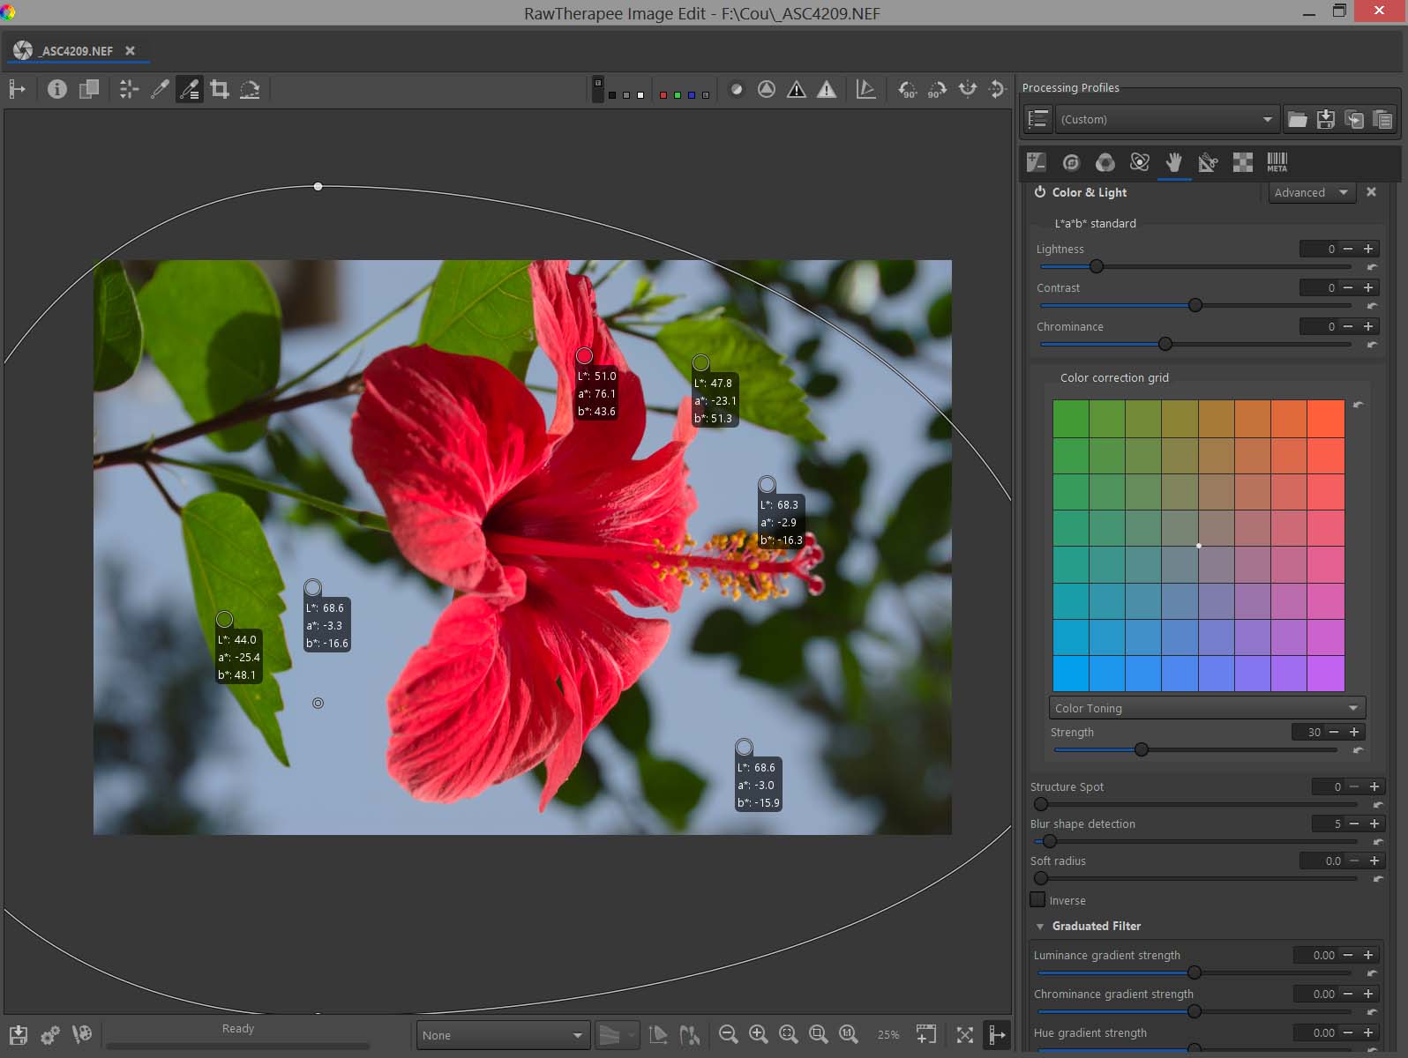1408x1058 pixels.
Task: Click the white balance color picker tool
Action: tap(160, 89)
